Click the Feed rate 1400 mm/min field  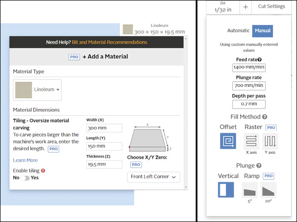pos(249,67)
